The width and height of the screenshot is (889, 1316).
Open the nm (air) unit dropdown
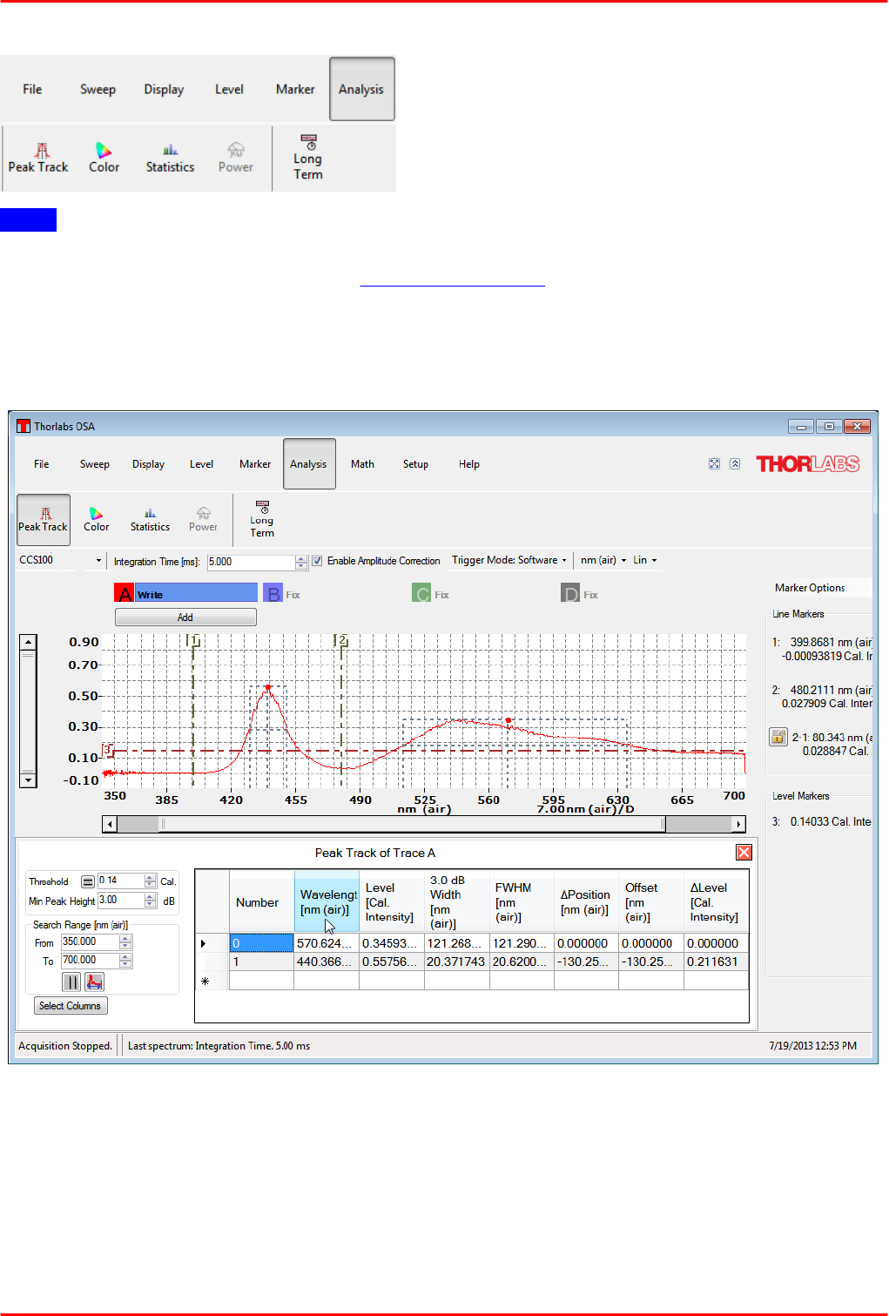click(x=603, y=560)
